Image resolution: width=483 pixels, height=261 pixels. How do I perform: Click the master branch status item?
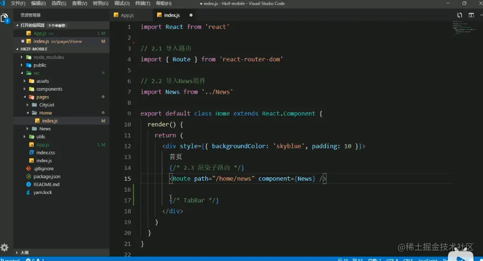coord(10,260)
